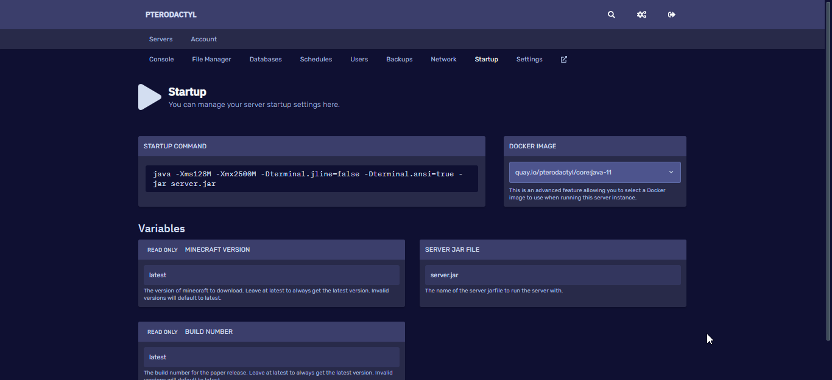832x380 pixels.
Task: Click the Server Jar File input field
Action: point(552,275)
